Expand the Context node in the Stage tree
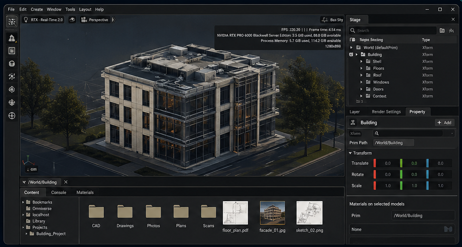This screenshot has width=462, height=247. pos(361,96)
